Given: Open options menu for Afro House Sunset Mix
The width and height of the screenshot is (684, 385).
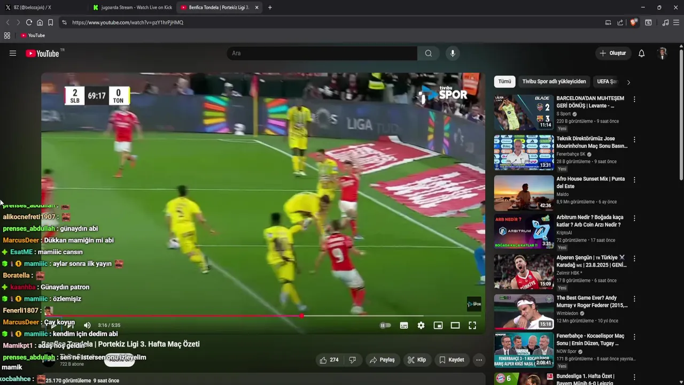Looking at the screenshot, I should pos(634,180).
